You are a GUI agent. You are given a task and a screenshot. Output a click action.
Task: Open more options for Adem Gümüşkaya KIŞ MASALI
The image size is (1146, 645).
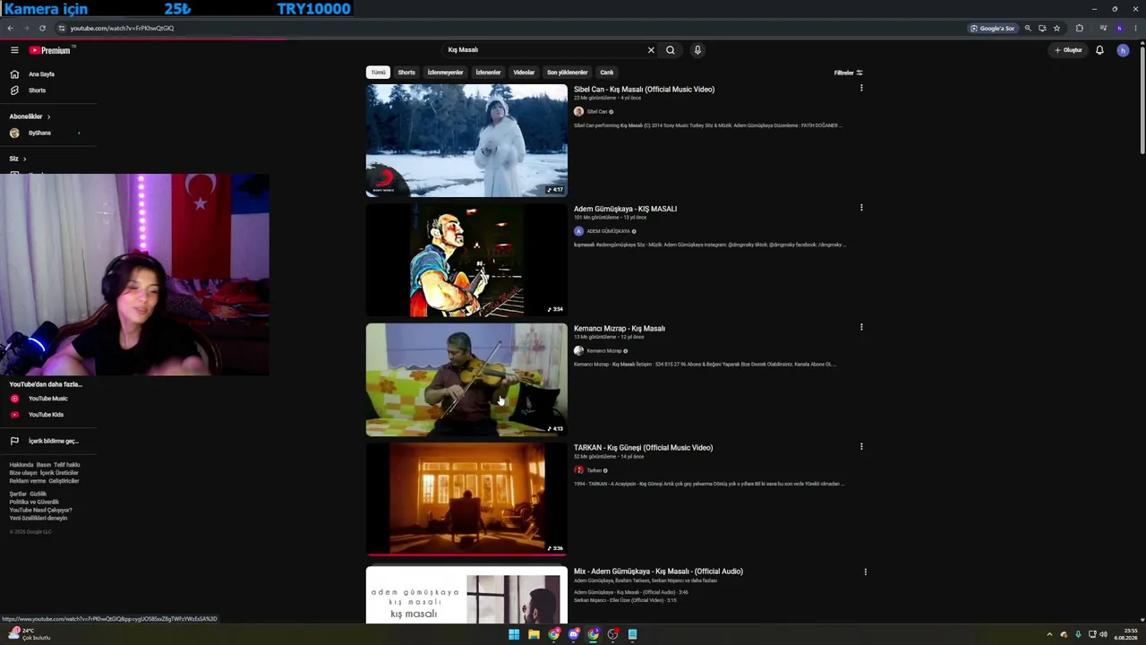click(x=861, y=208)
